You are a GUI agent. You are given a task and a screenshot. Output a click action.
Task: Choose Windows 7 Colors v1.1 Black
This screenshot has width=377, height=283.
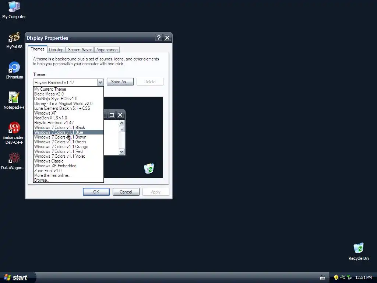tap(68, 127)
